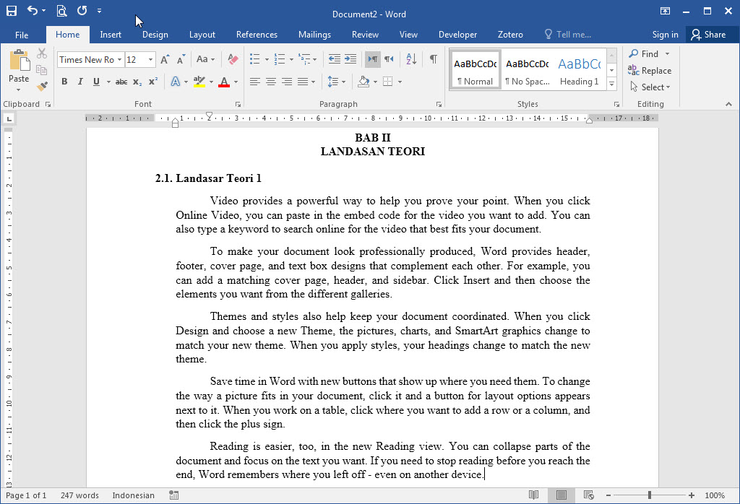Click the Increase Indent icon
The height and width of the screenshot is (504, 740).
point(350,59)
